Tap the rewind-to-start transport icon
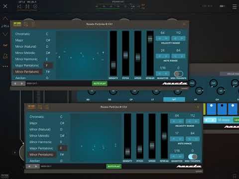Image resolution: width=239 pixels, height=179 pixels. click(x=19, y=6)
